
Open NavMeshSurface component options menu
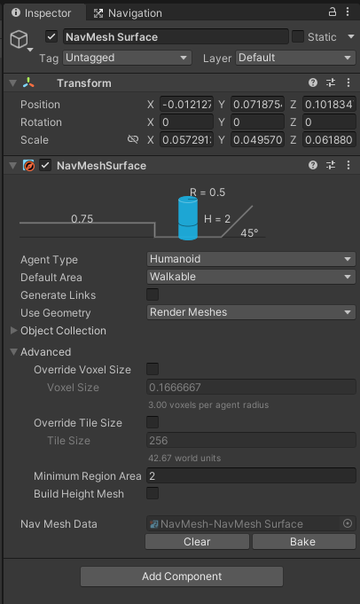click(348, 165)
